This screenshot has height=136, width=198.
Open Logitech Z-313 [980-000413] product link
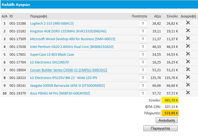(52, 24)
